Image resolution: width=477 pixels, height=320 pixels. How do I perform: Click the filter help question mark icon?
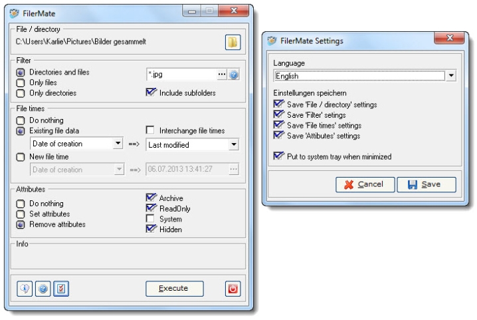pos(234,75)
